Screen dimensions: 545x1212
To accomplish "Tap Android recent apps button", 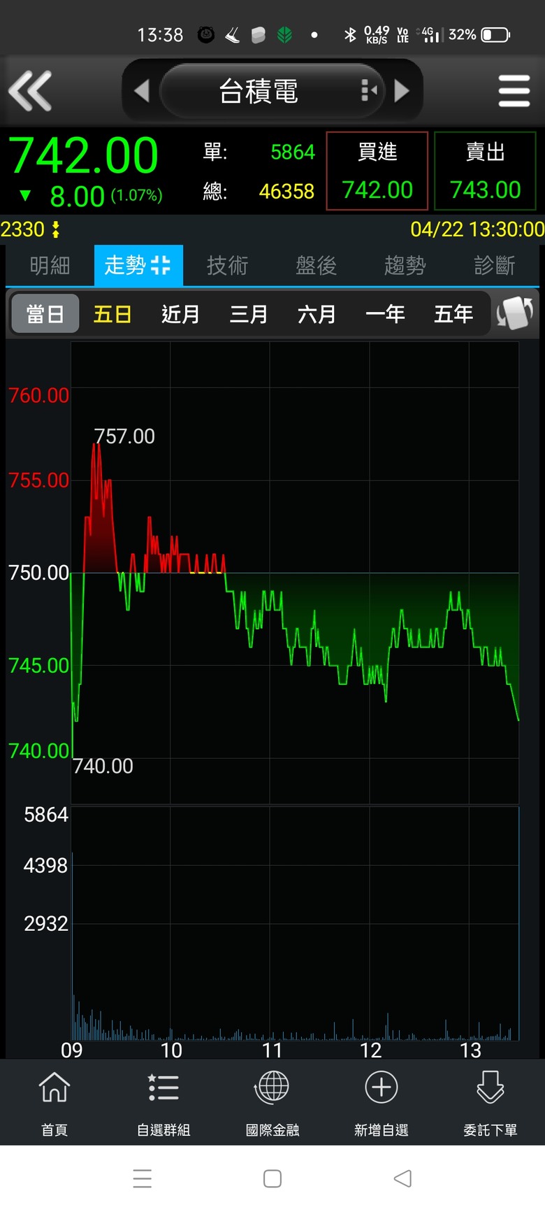I will [x=143, y=1178].
